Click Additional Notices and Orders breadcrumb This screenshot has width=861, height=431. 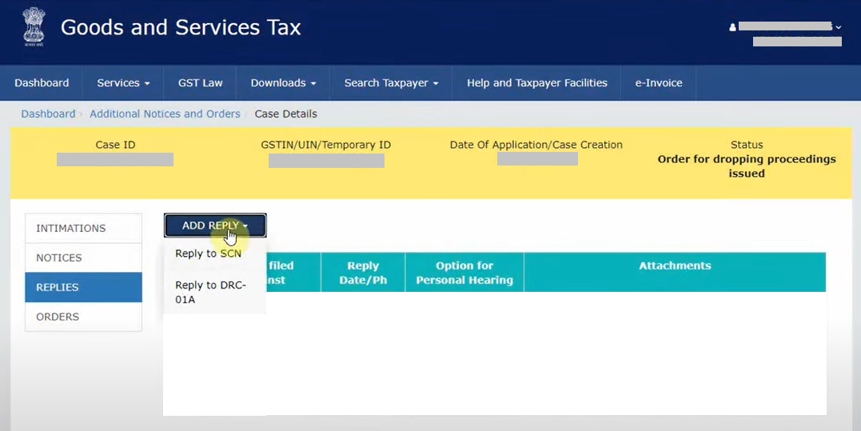pyautogui.click(x=165, y=114)
